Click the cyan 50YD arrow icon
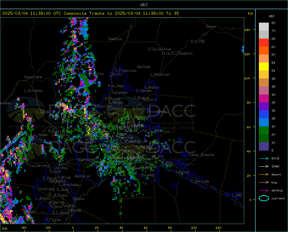 [264, 158]
